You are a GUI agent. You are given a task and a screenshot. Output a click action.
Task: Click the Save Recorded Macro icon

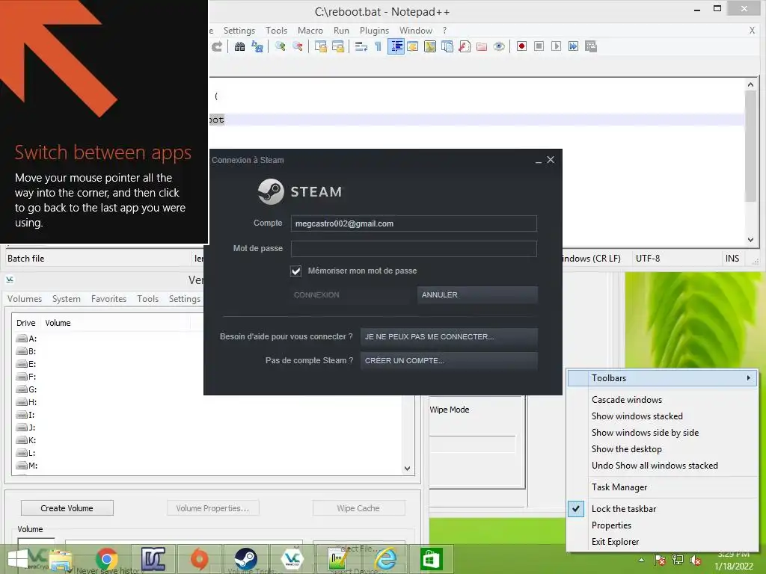591,46
